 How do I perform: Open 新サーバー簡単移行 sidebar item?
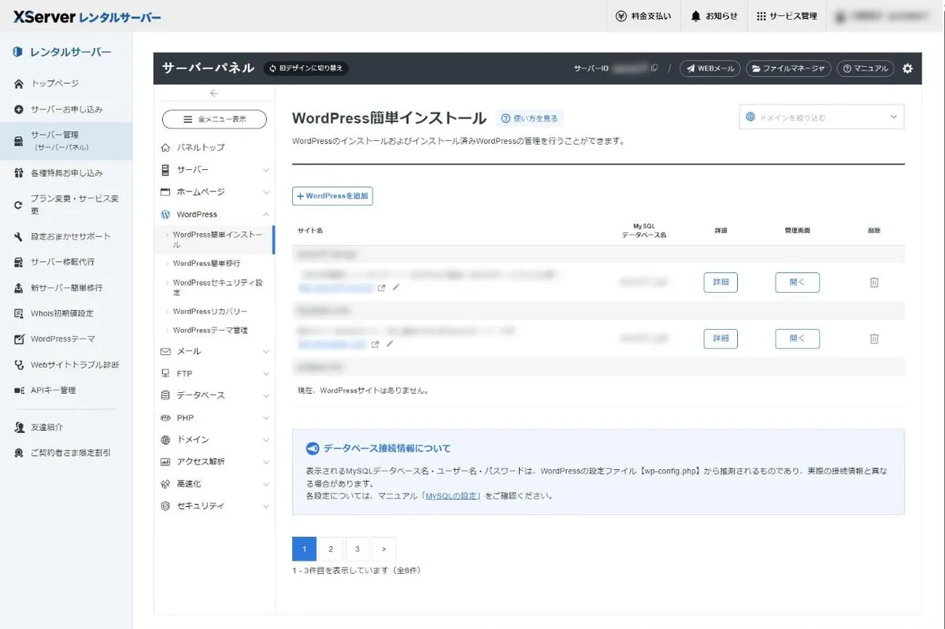(x=66, y=288)
